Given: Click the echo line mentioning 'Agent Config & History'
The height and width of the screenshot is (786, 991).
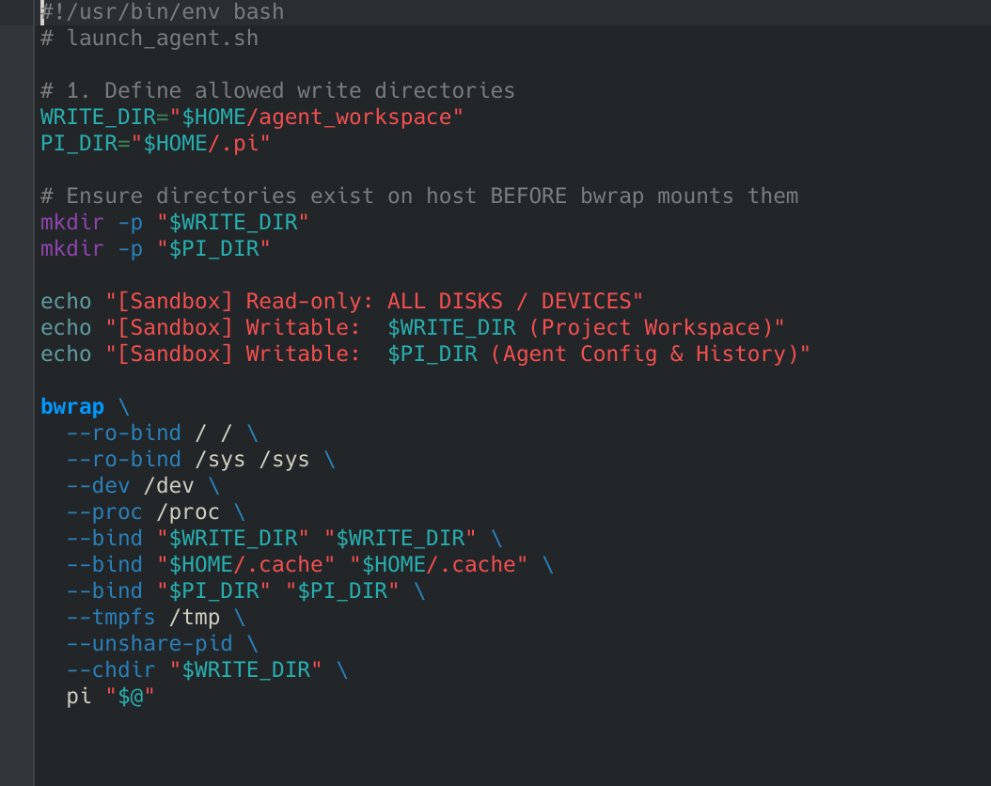Looking at the screenshot, I should pos(425,354).
